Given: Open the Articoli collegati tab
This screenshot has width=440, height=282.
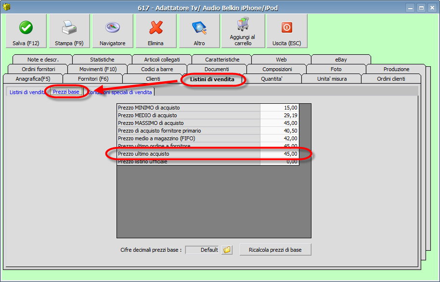Looking at the screenshot, I should click(162, 60).
